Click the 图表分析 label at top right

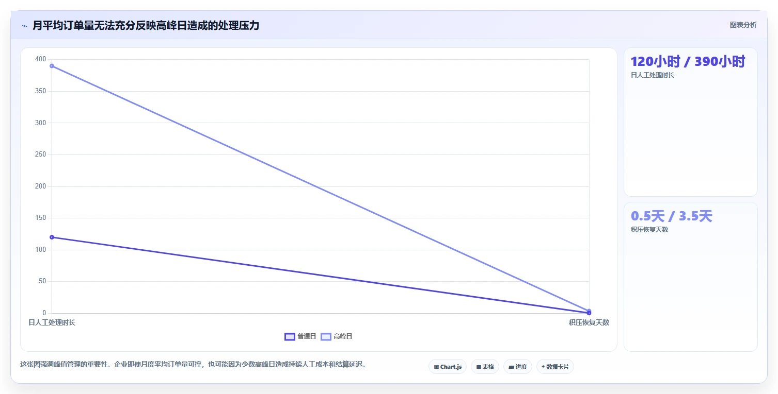coord(743,25)
